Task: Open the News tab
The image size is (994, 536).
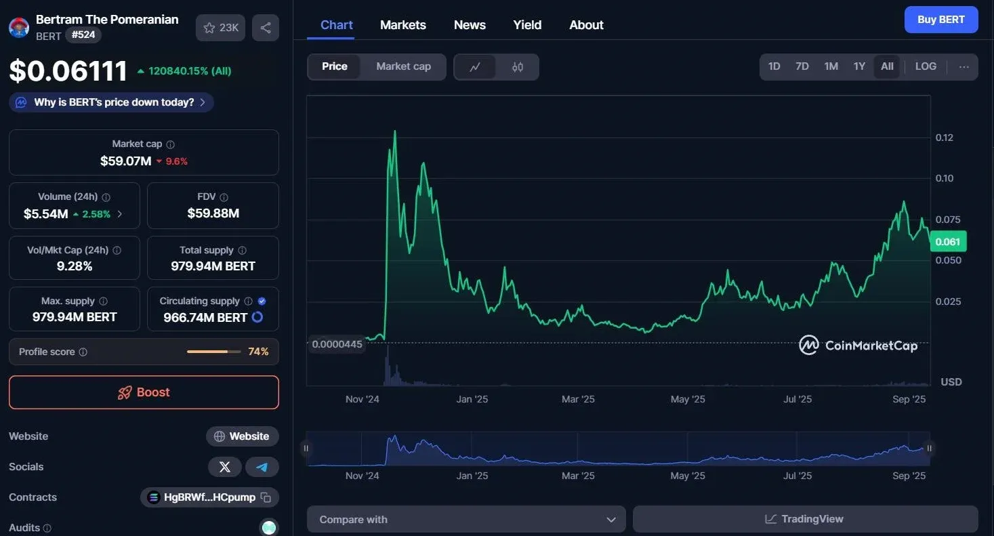Action: coord(470,25)
